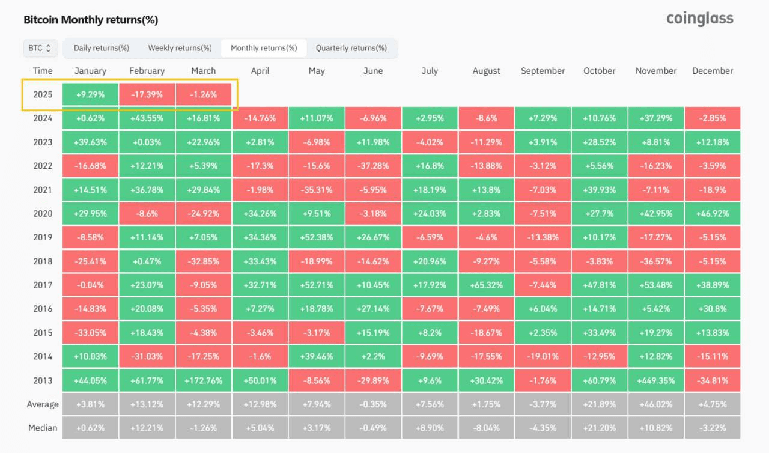Click the November column header
Image resolution: width=769 pixels, height=453 pixels.
[x=656, y=71]
